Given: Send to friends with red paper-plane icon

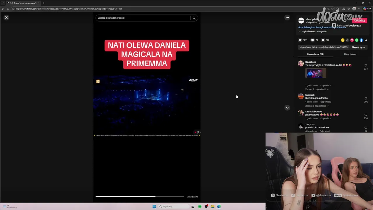Looking at the screenshot, I should tap(352, 40).
